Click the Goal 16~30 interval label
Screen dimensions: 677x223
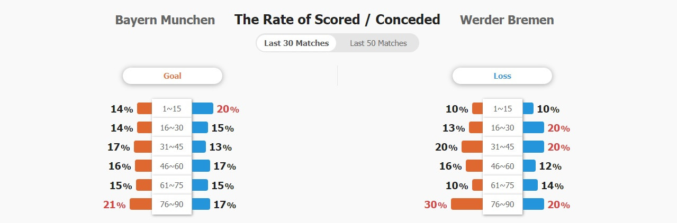(x=172, y=128)
